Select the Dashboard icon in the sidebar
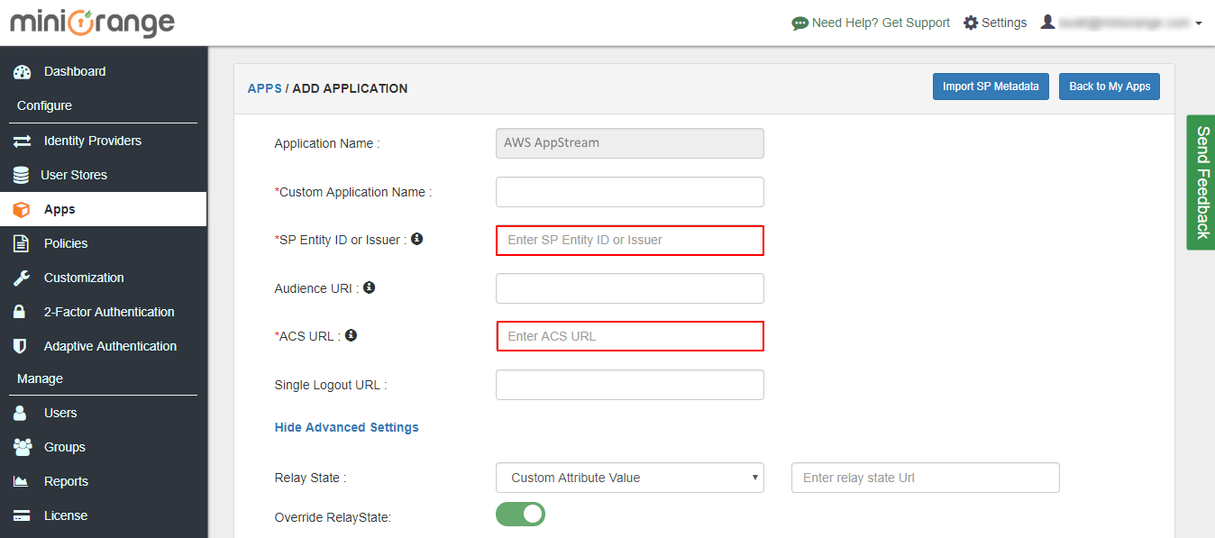Image resolution: width=1215 pixels, height=538 pixels. pos(23,71)
